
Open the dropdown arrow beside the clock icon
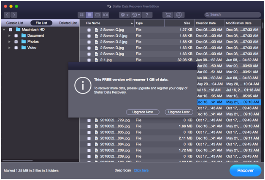pyautogui.click(x=139, y=15)
